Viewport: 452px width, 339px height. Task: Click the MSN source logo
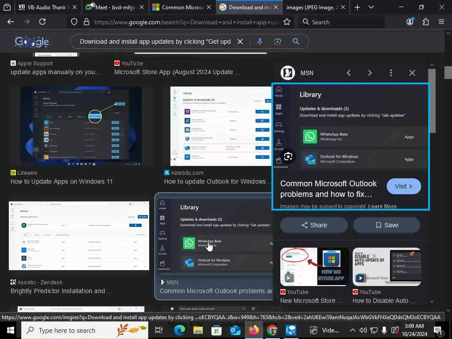click(x=288, y=73)
